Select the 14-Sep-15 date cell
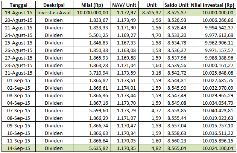 [x=18, y=148]
